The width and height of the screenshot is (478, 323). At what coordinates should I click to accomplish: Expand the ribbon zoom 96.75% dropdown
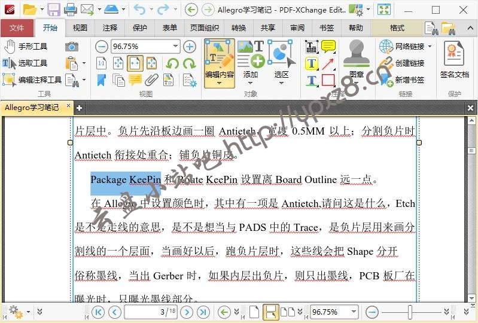click(175, 47)
